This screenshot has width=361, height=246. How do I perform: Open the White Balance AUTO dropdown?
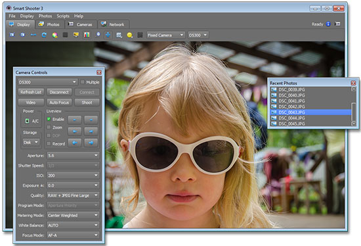pos(74,225)
